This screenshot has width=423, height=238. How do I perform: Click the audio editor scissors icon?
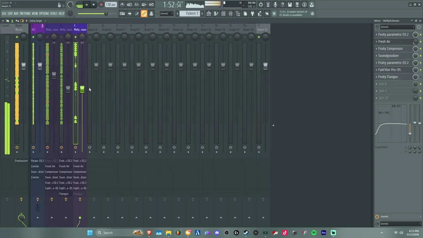pyautogui.click(x=268, y=5)
